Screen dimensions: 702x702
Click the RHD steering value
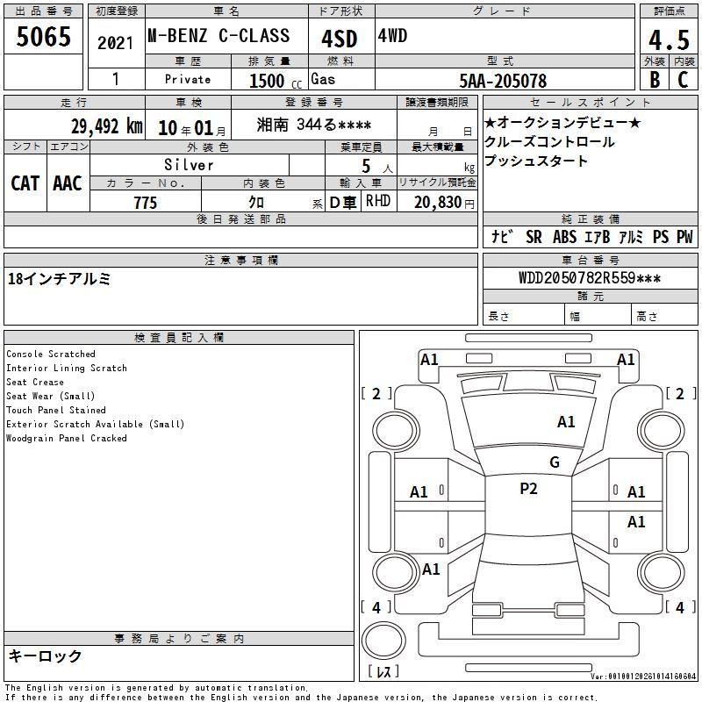click(378, 201)
